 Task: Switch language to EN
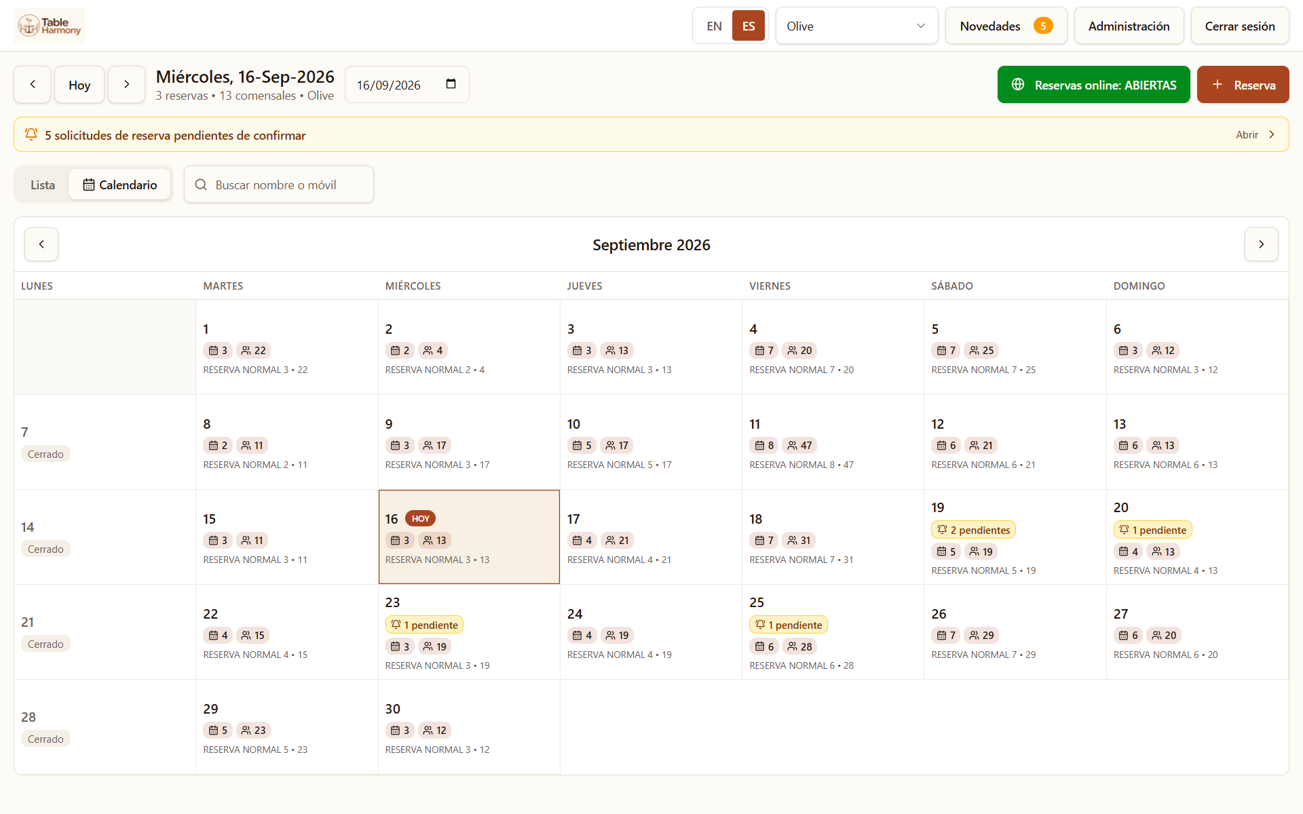tap(714, 26)
